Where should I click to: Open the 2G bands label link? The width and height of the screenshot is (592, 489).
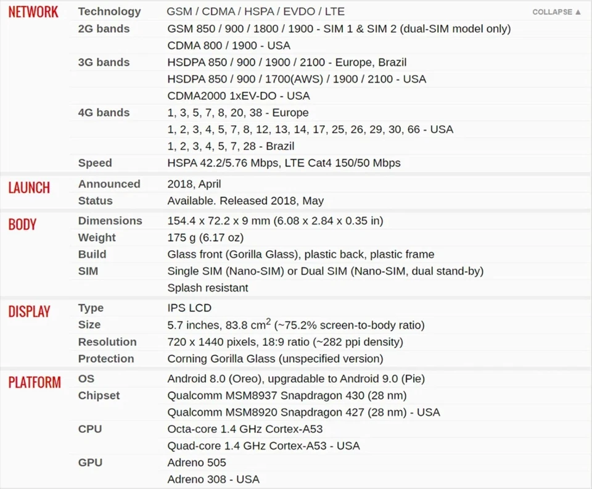coord(104,28)
